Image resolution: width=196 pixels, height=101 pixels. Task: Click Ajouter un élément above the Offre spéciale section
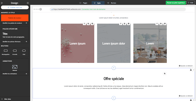[186, 66]
